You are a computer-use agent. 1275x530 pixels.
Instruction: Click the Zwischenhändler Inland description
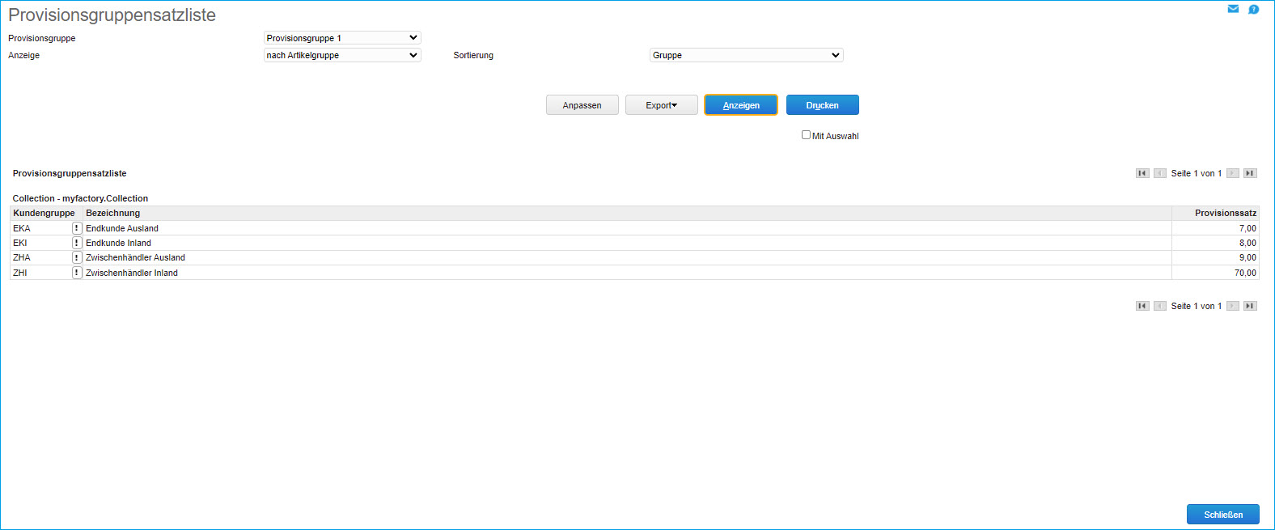132,273
